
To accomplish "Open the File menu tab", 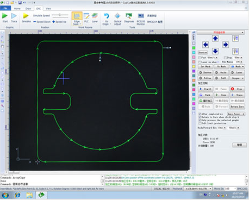I will pyautogui.click(x=5, y=8).
